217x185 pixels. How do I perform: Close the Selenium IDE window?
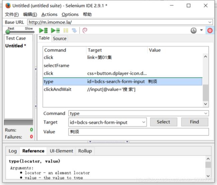[206, 6]
